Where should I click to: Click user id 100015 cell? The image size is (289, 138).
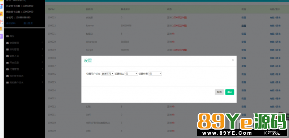click(x=52, y=82)
